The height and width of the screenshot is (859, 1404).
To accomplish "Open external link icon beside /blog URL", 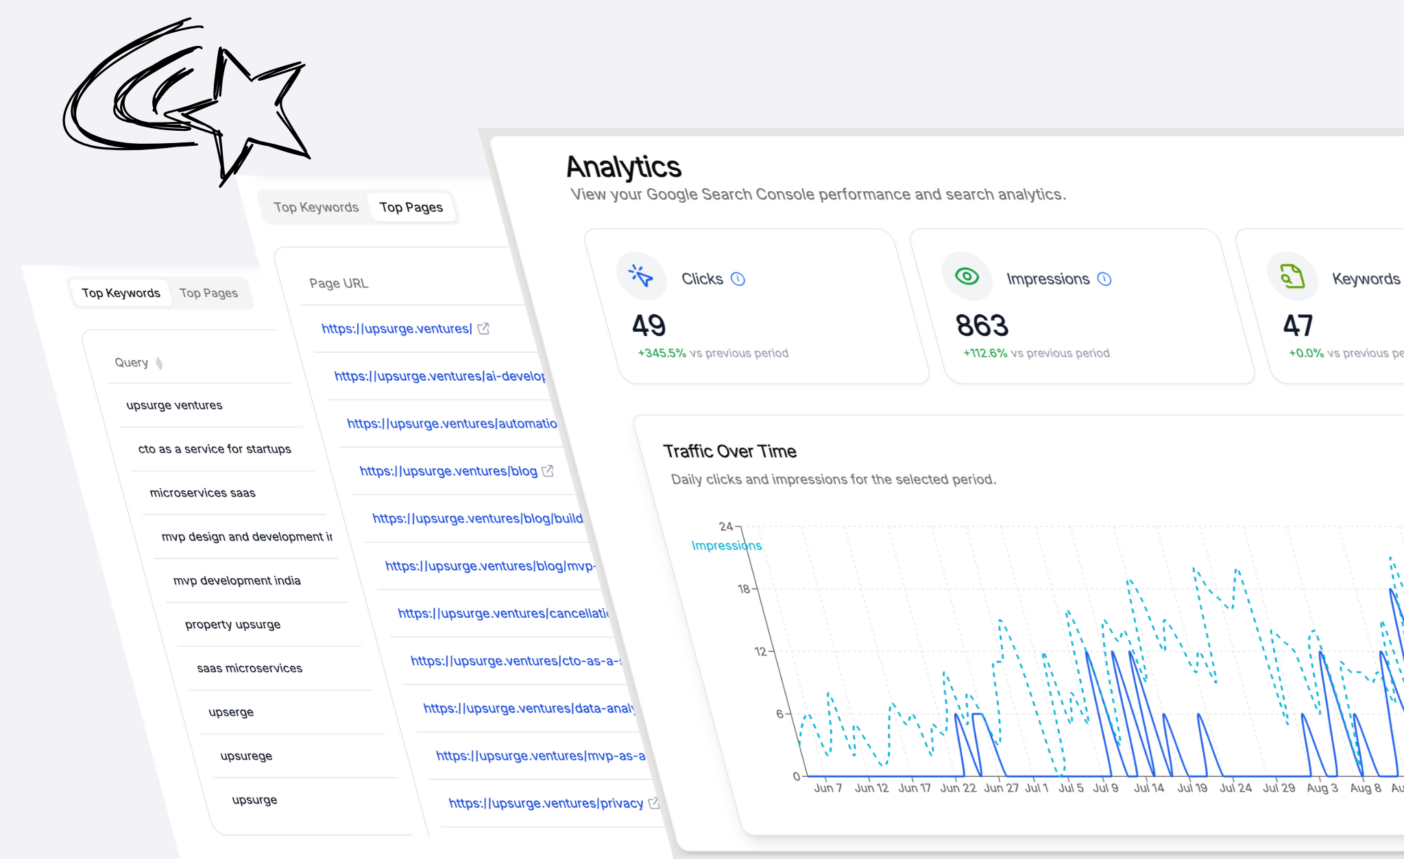I will (x=548, y=471).
